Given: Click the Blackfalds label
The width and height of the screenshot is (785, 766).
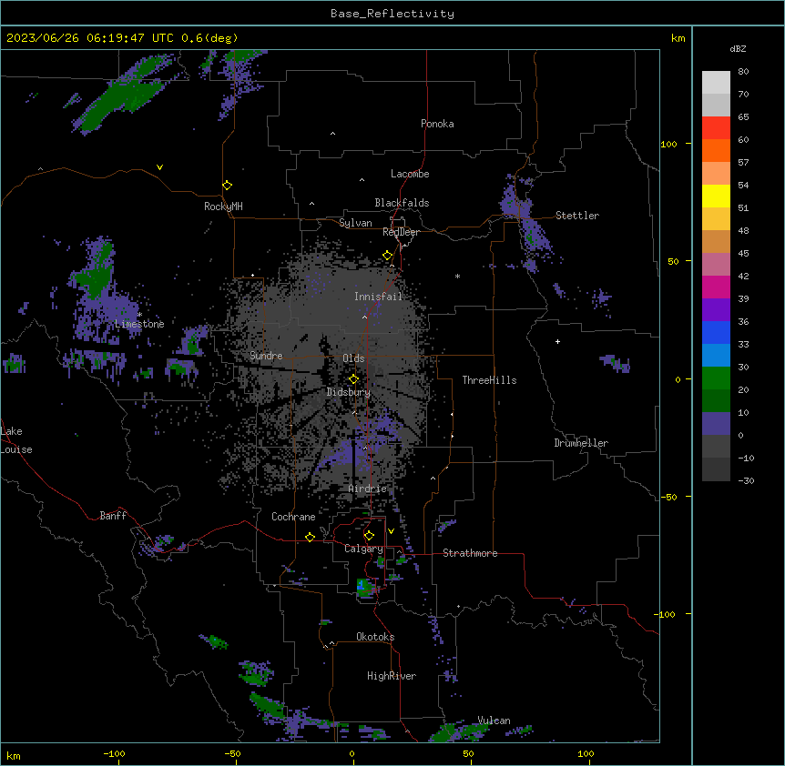Looking at the screenshot, I should click(x=402, y=203).
